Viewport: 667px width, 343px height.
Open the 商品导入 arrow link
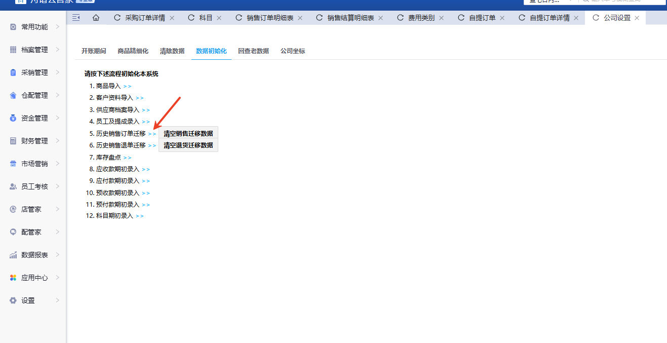127,87
